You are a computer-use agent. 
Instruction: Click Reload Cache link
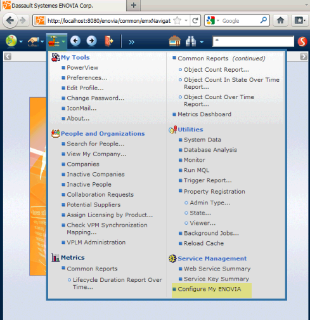[203, 243]
